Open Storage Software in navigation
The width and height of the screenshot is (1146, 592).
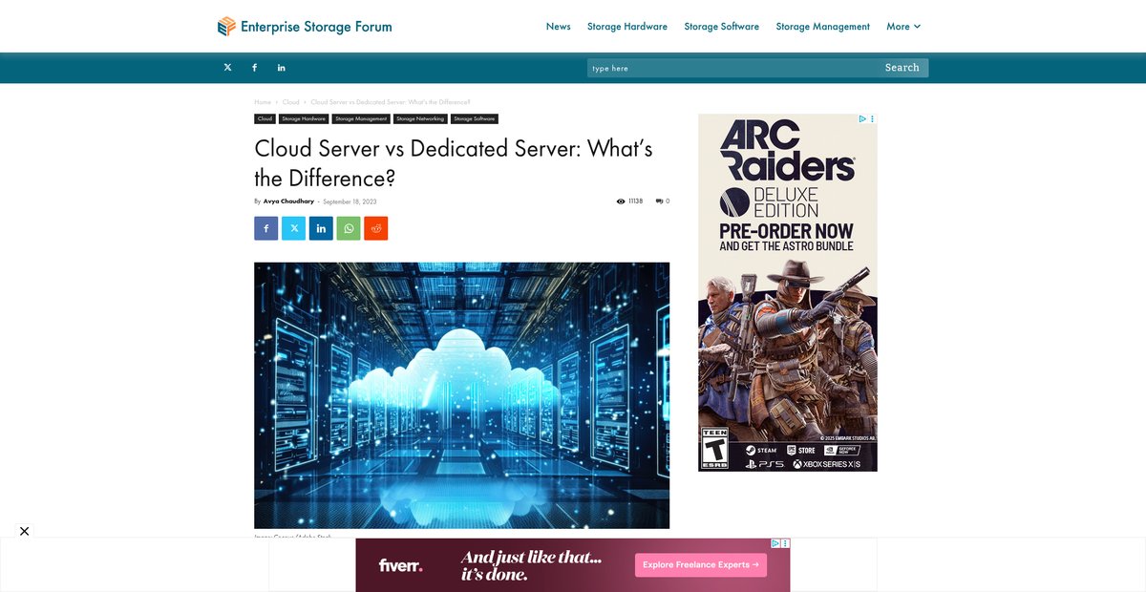pos(722,27)
